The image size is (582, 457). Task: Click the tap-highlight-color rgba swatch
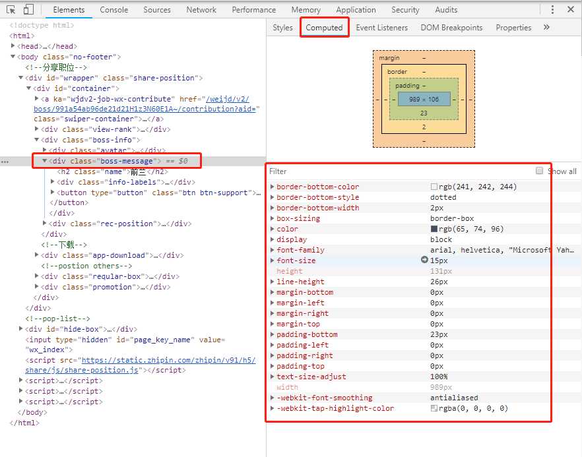434,408
